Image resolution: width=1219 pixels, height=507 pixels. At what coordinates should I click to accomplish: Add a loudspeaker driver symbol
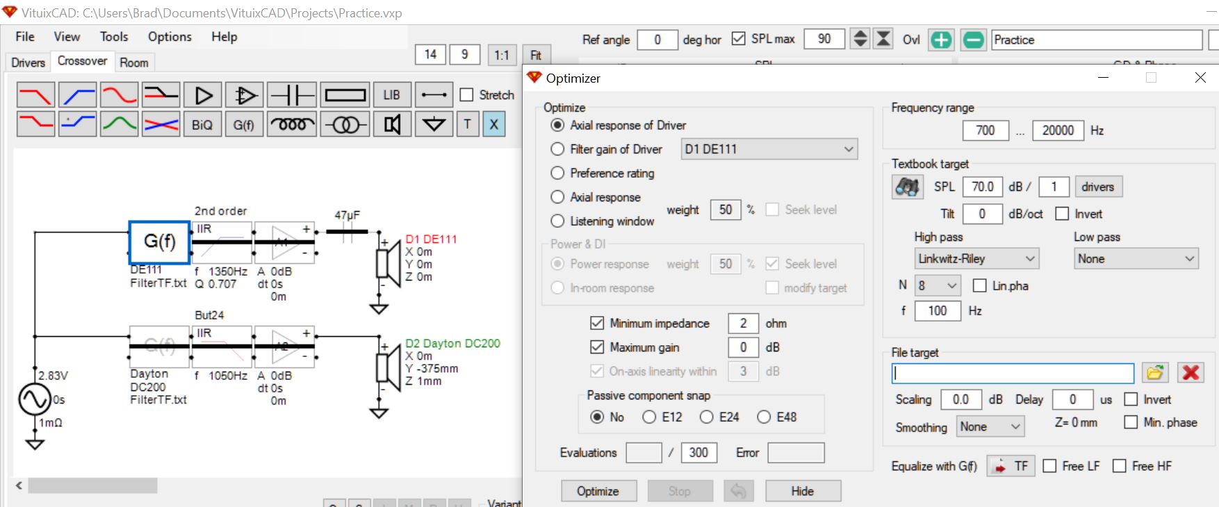point(391,124)
